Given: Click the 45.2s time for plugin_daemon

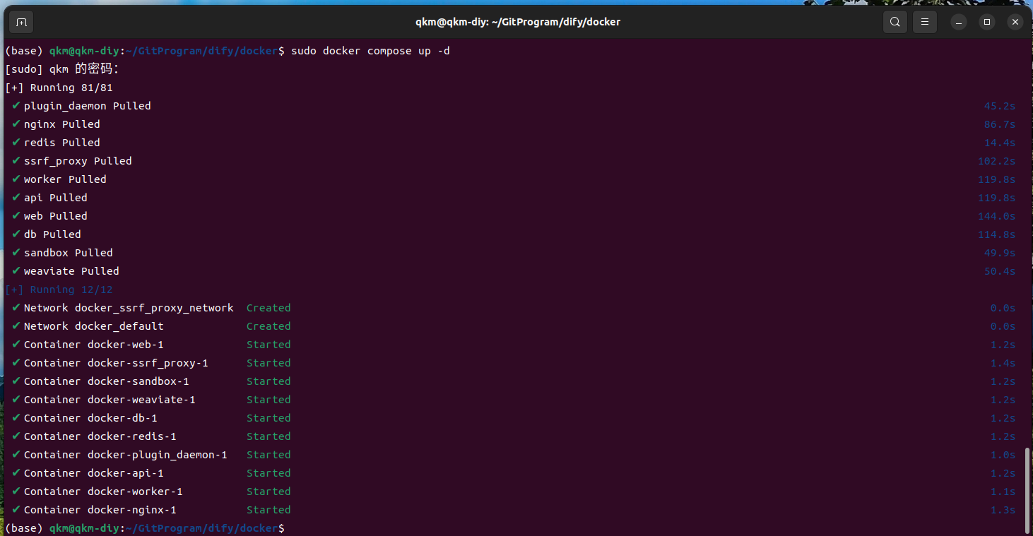Looking at the screenshot, I should click(1000, 106).
